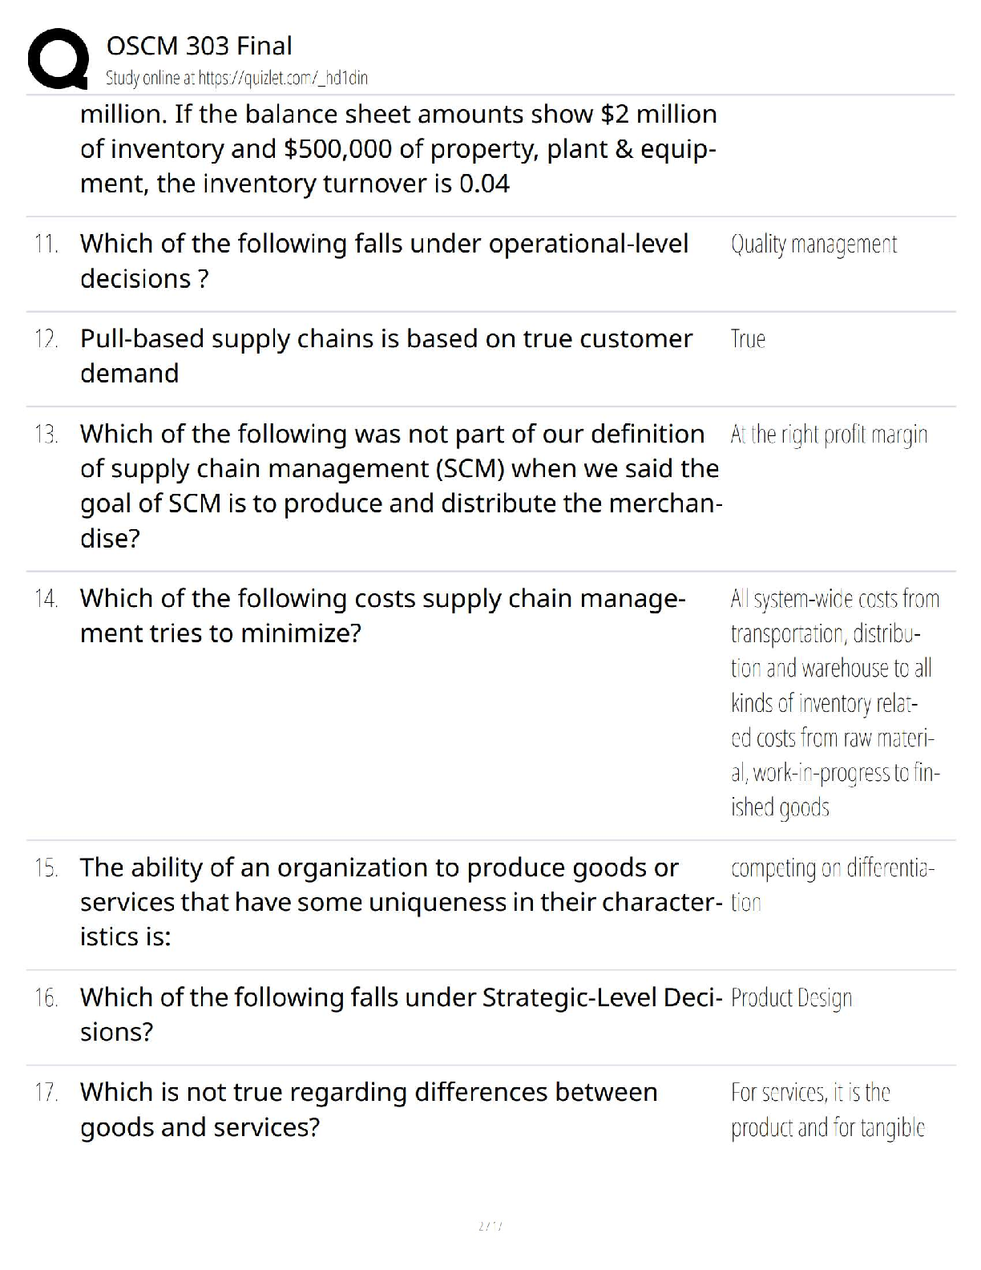Click the answer "Quality management"
Image resolution: width=981 pixels, height=1270 pixels.
coord(813,245)
